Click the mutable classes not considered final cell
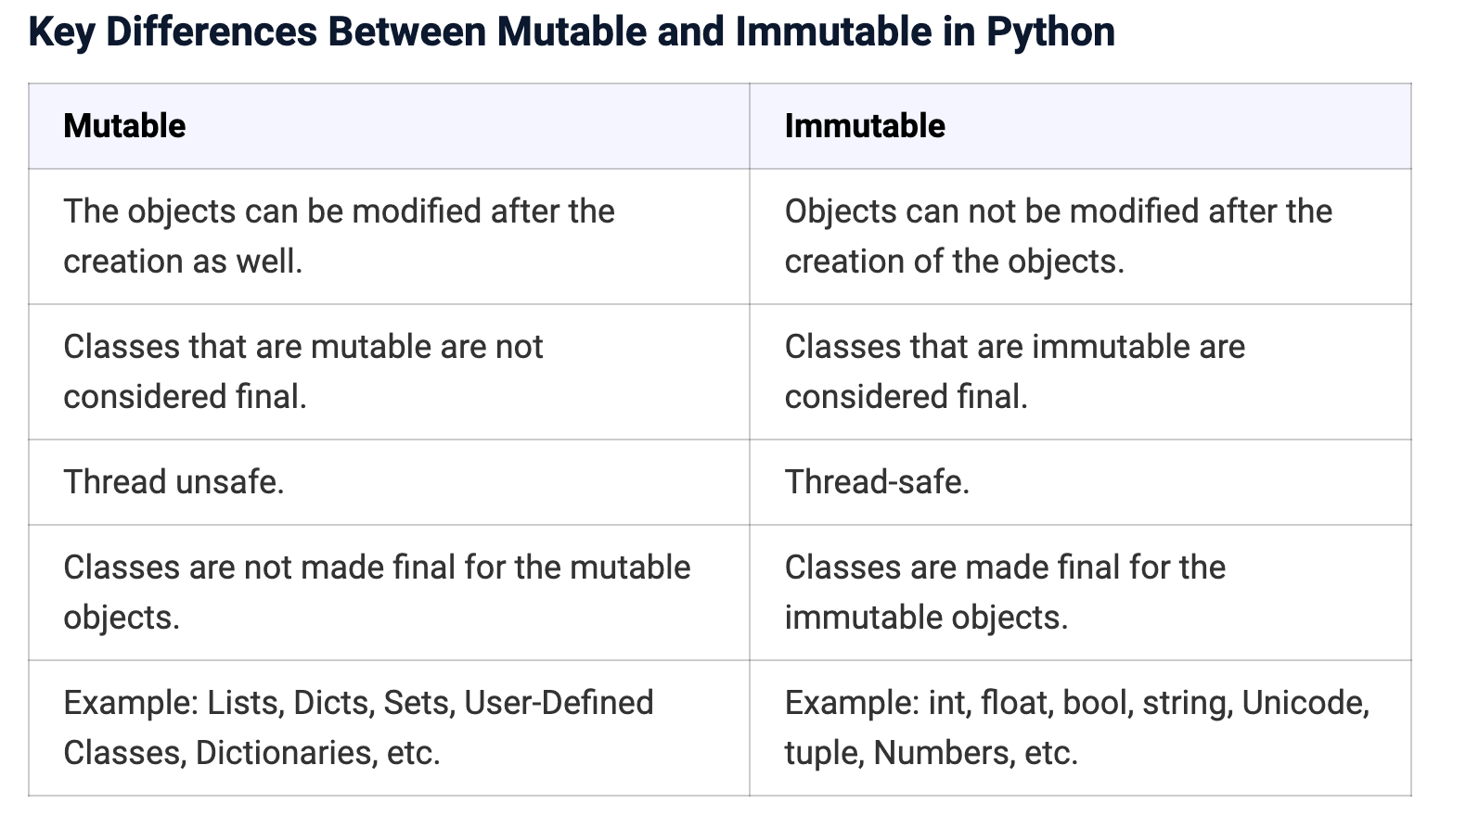This screenshot has width=1466, height=829. pos(389,372)
